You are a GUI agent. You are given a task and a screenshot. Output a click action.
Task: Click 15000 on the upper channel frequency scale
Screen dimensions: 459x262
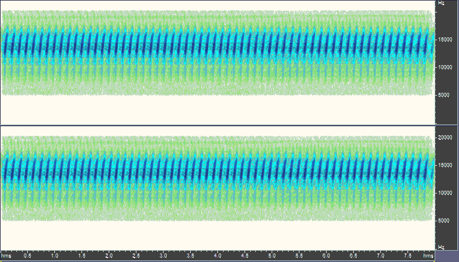pyautogui.click(x=445, y=40)
